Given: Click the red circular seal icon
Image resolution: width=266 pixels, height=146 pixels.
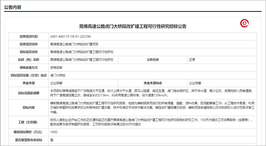Looking at the screenshot, I should [x=244, y=23].
